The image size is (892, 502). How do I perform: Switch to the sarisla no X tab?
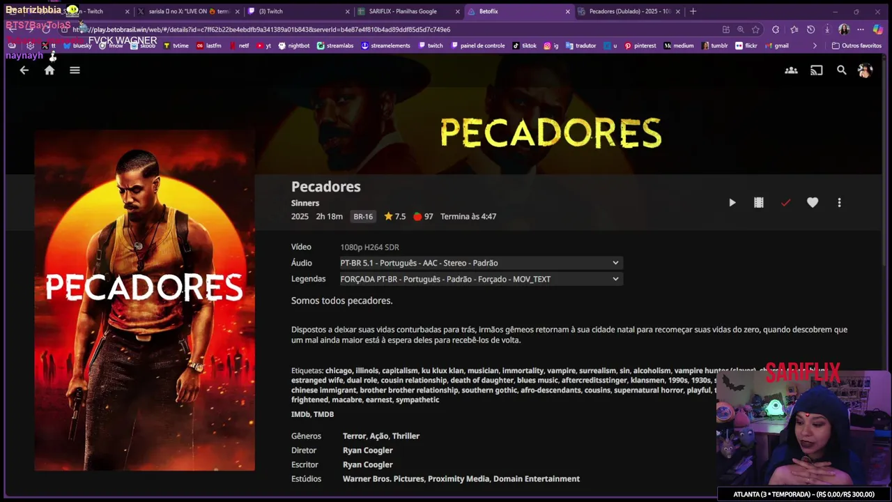tap(188, 12)
